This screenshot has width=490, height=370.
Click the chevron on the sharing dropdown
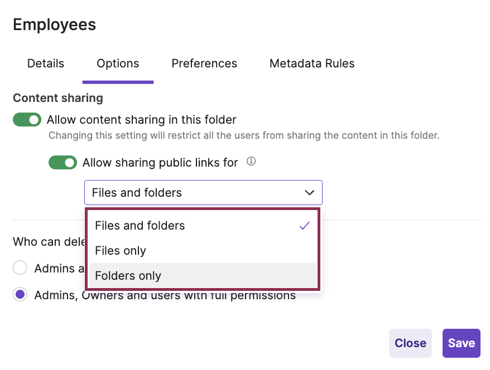309,192
